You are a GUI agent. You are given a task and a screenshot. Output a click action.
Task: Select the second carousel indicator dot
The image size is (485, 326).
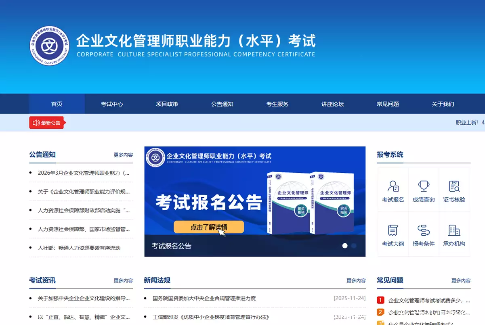pyautogui.click(x=354, y=245)
